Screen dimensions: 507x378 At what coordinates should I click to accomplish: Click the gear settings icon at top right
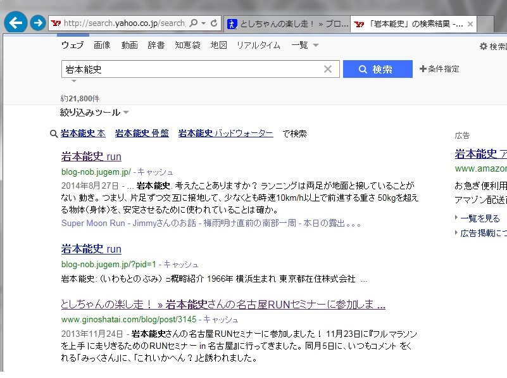click(484, 46)
